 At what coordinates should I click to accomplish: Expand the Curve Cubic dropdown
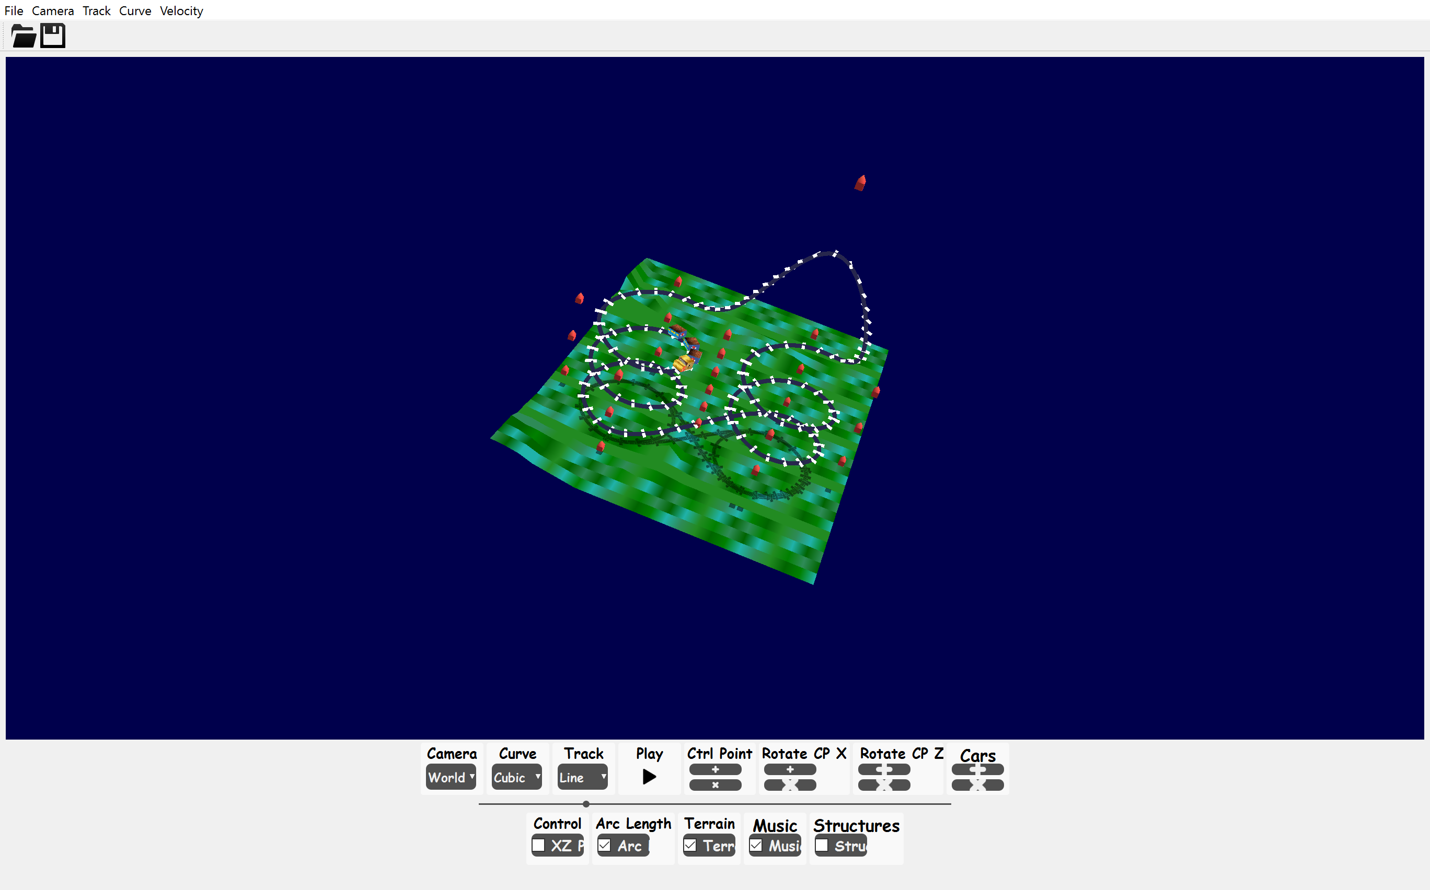(x=516, y=777)
